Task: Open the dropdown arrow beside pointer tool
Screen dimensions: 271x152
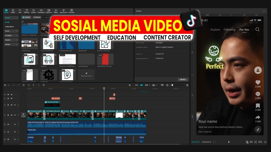Action: point(8,85)
